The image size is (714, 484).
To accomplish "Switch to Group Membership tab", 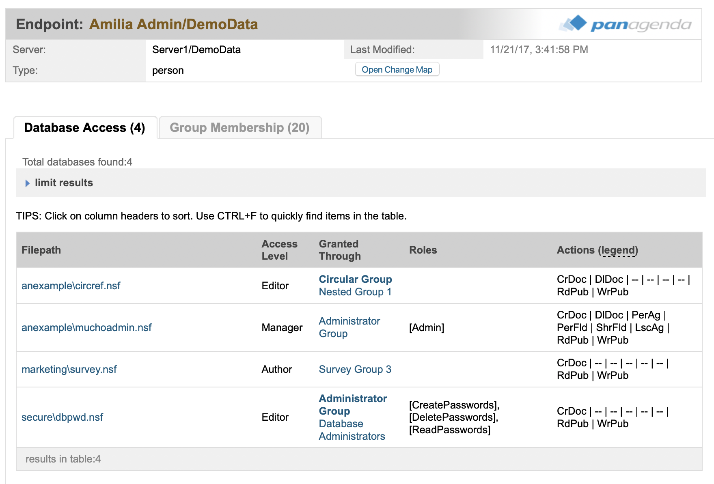I will pos(239,128).
